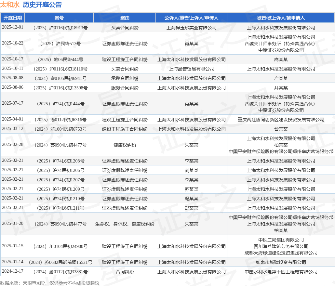The width and height of the screenshot is (335, 286).
Task: Click defendant 重庆两江协同创新区建设投资发展有限公司
Action: [x=281, y=120]
